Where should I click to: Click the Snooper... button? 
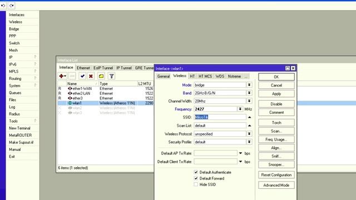(x=276, y=164)
